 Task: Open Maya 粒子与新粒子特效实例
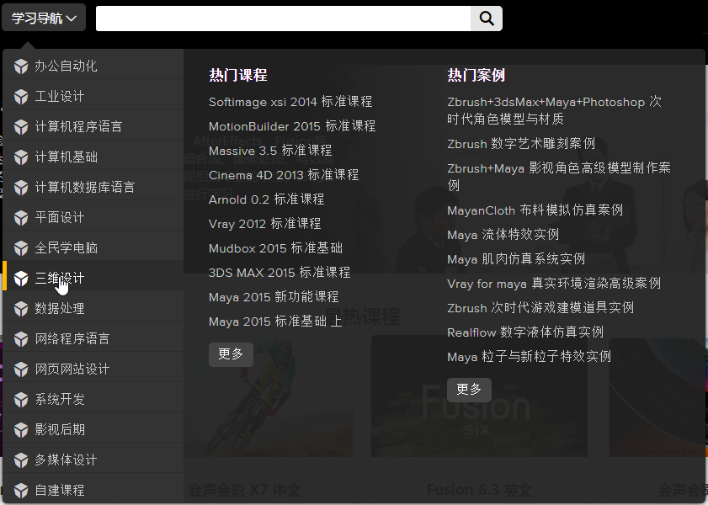click(530, 356)
